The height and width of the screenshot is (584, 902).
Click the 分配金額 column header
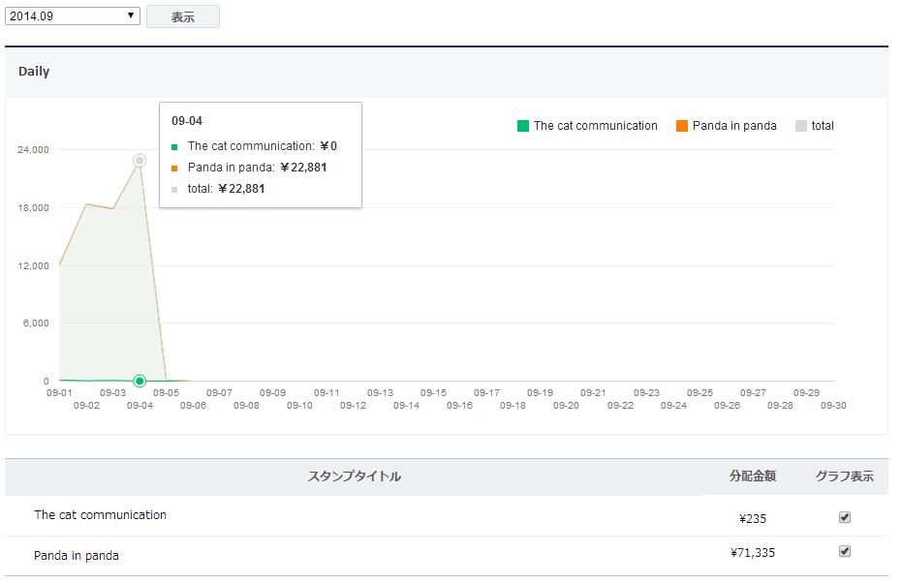(x=753, y=476)
